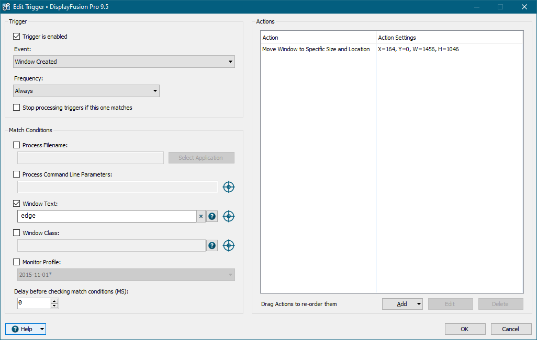Select the Move Window to Specific Size row
This screenshot has height=340, width=537.
click(316, 49)
